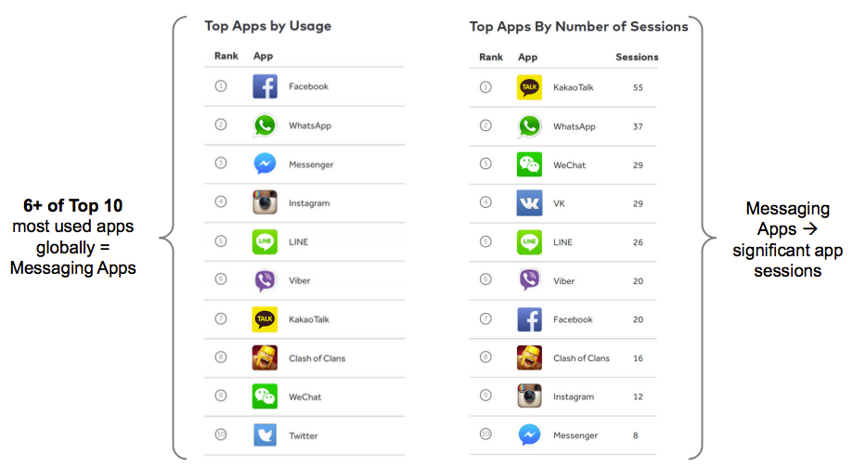The image size is (853, 467).
Task: Click the VK app icon
Action: (529, 203)
